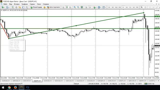Click the GBPUSD,H1 chart tab

pos(16,81)
